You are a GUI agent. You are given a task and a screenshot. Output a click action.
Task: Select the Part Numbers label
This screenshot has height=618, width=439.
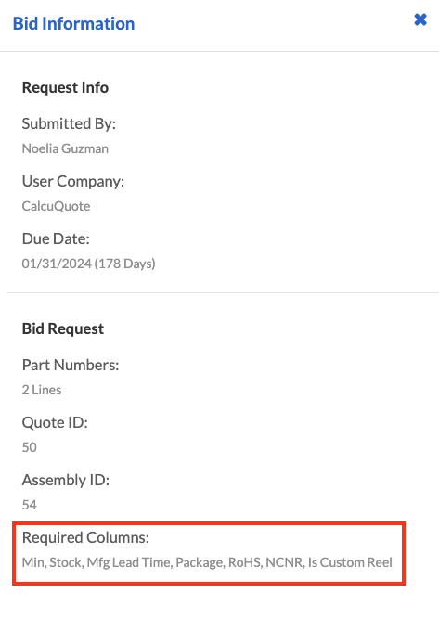click(x=71, y=365)
